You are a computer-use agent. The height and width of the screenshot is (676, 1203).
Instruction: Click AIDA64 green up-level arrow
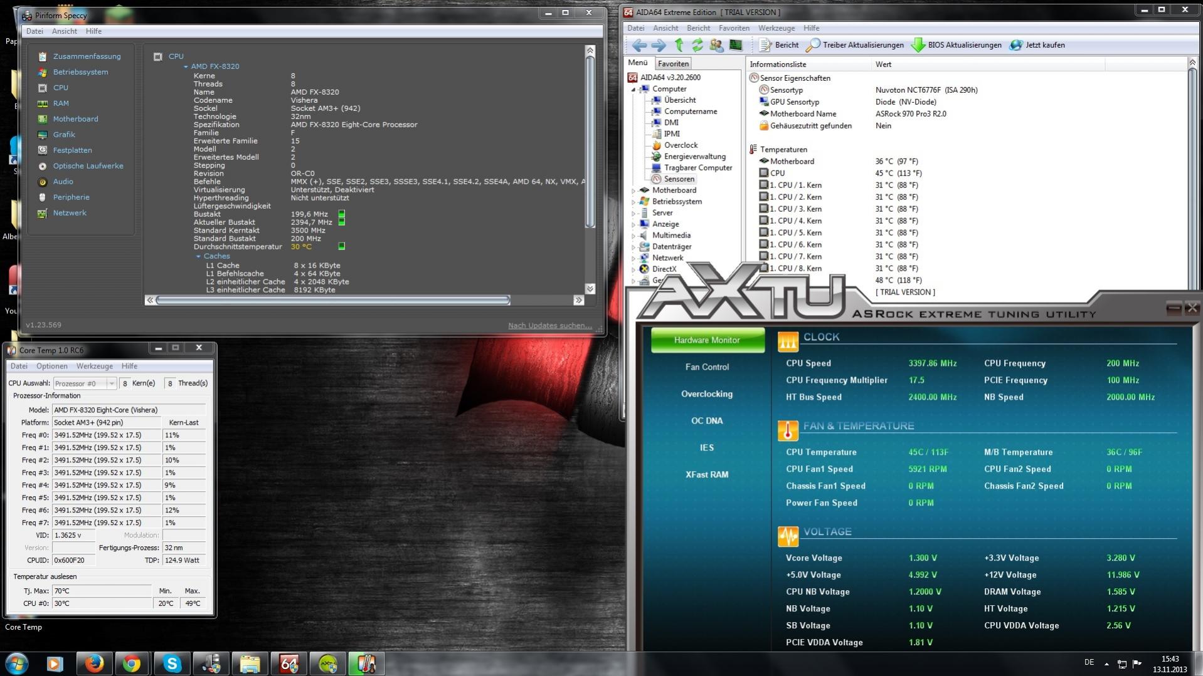coord(679,45)
